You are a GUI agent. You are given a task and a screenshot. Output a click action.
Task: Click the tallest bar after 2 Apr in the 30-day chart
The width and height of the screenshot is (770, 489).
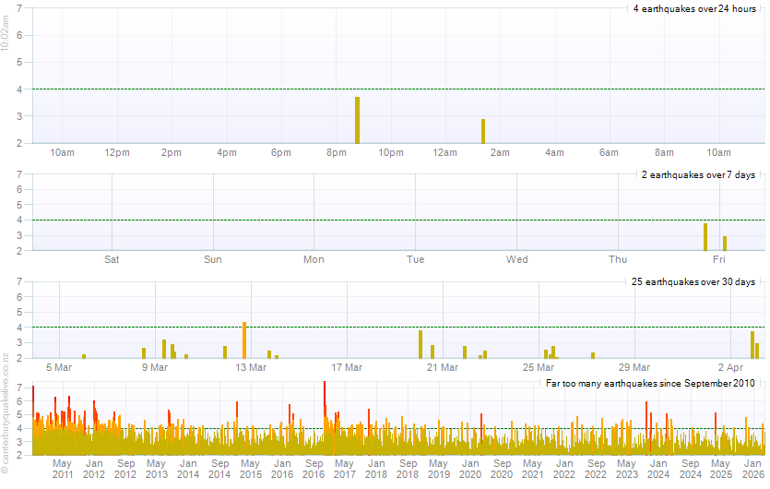pyautogui.click(x=752, y=344)
